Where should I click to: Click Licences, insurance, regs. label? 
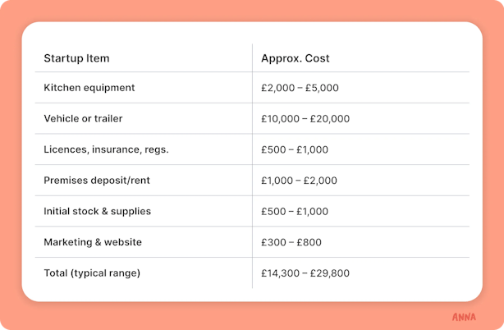tap(106, 149)
